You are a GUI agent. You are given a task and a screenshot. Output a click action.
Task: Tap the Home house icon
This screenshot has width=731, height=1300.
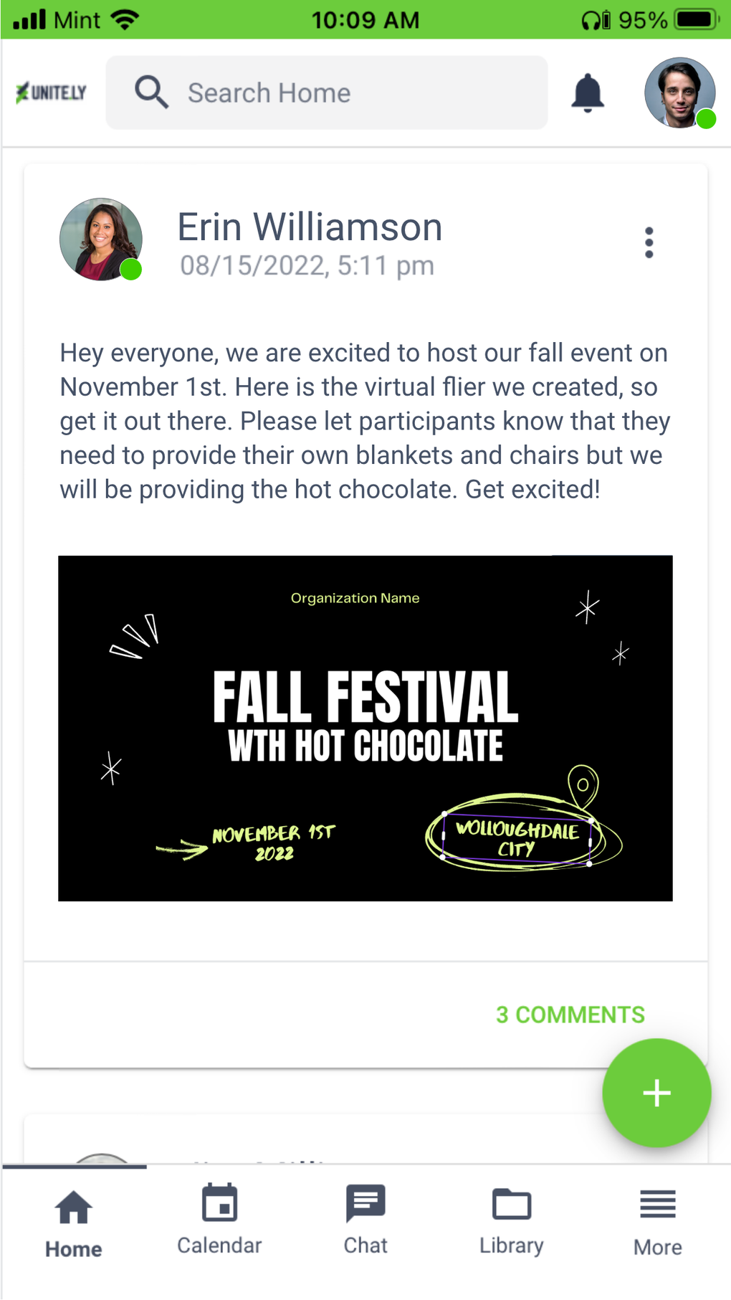[74, 1208]
